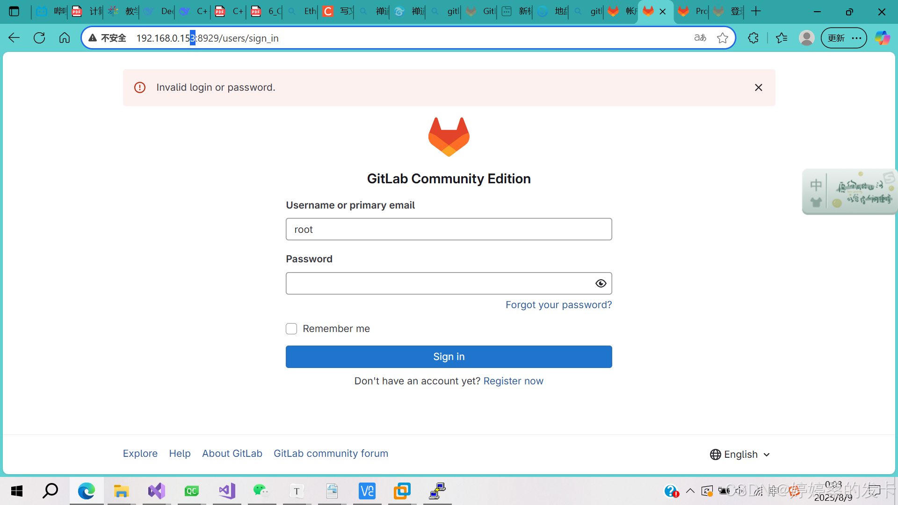Switch to the Eth tab

pyautogui.click(x=301, y=11)
